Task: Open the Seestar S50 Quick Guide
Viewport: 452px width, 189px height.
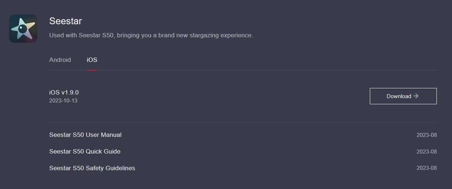Action: [85, 151]
